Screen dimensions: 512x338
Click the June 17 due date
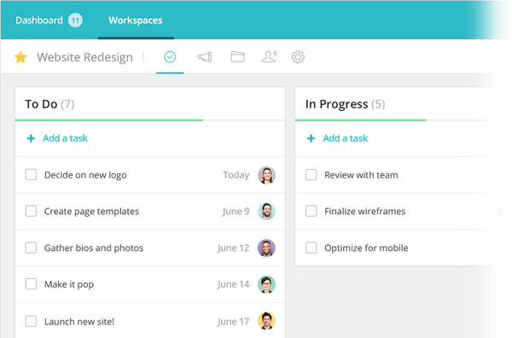click(x=233, y=322)
